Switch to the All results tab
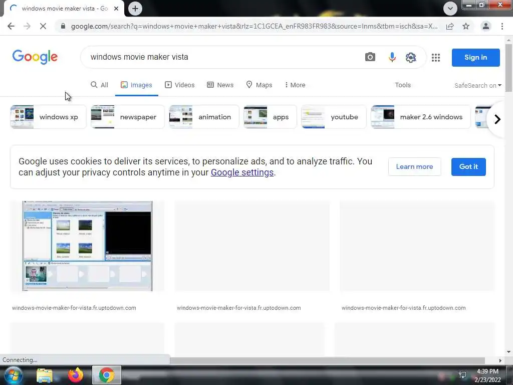Image resolution: width=513 pixels, height=385 pixels. click(100, 85)
